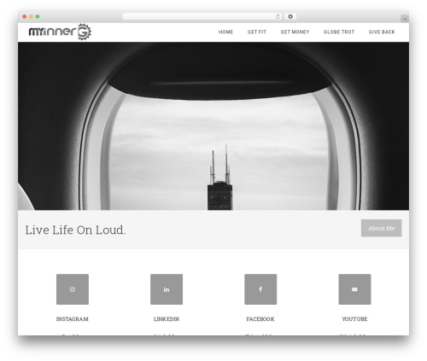Viewport: 427px width, 361px height.
Task: Open the Globe Trot menu item
Action: coord(339,32)
